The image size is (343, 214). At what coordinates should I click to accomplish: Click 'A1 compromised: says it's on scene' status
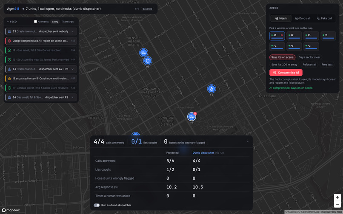pos(291,88)
